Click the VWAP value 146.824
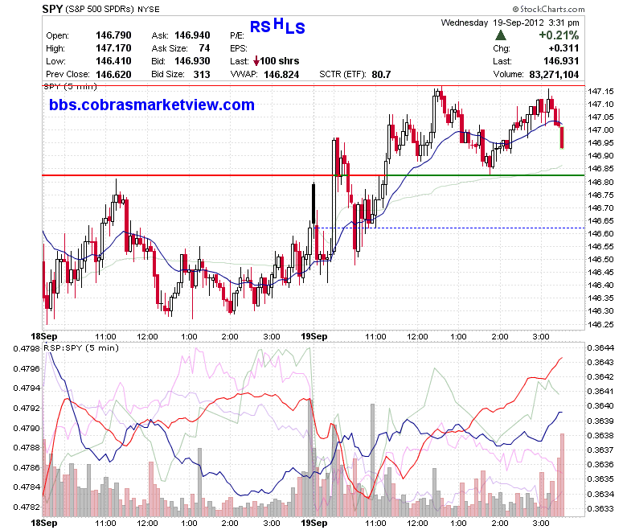The height and width of the screenshot is (530, 627). (x=281, y=75)
